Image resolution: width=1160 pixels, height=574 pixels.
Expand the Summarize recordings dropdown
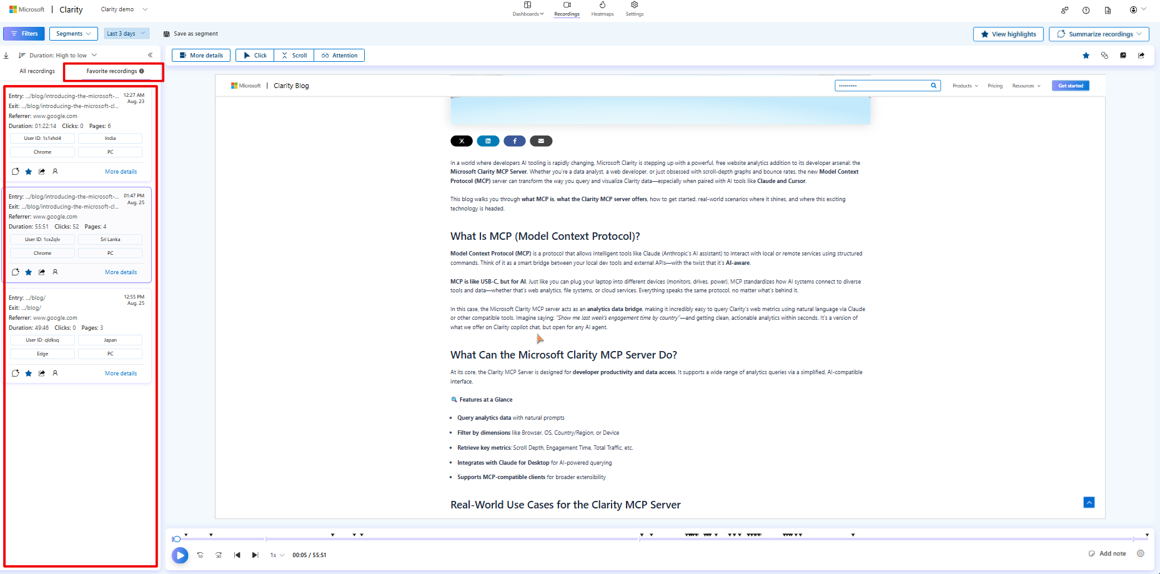pos(1099,34)
